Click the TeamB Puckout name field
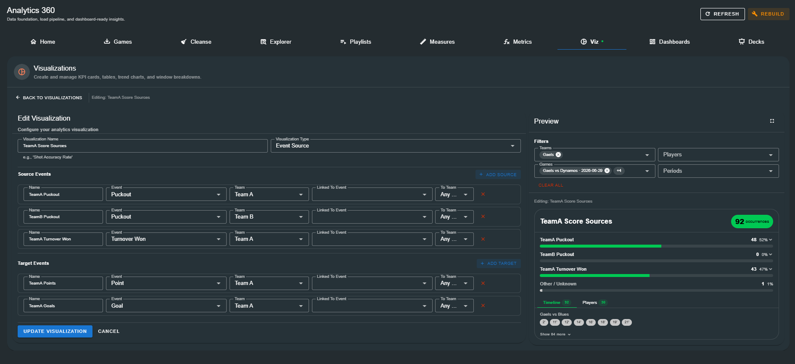 pyautogui.click(x=63, y=216)
